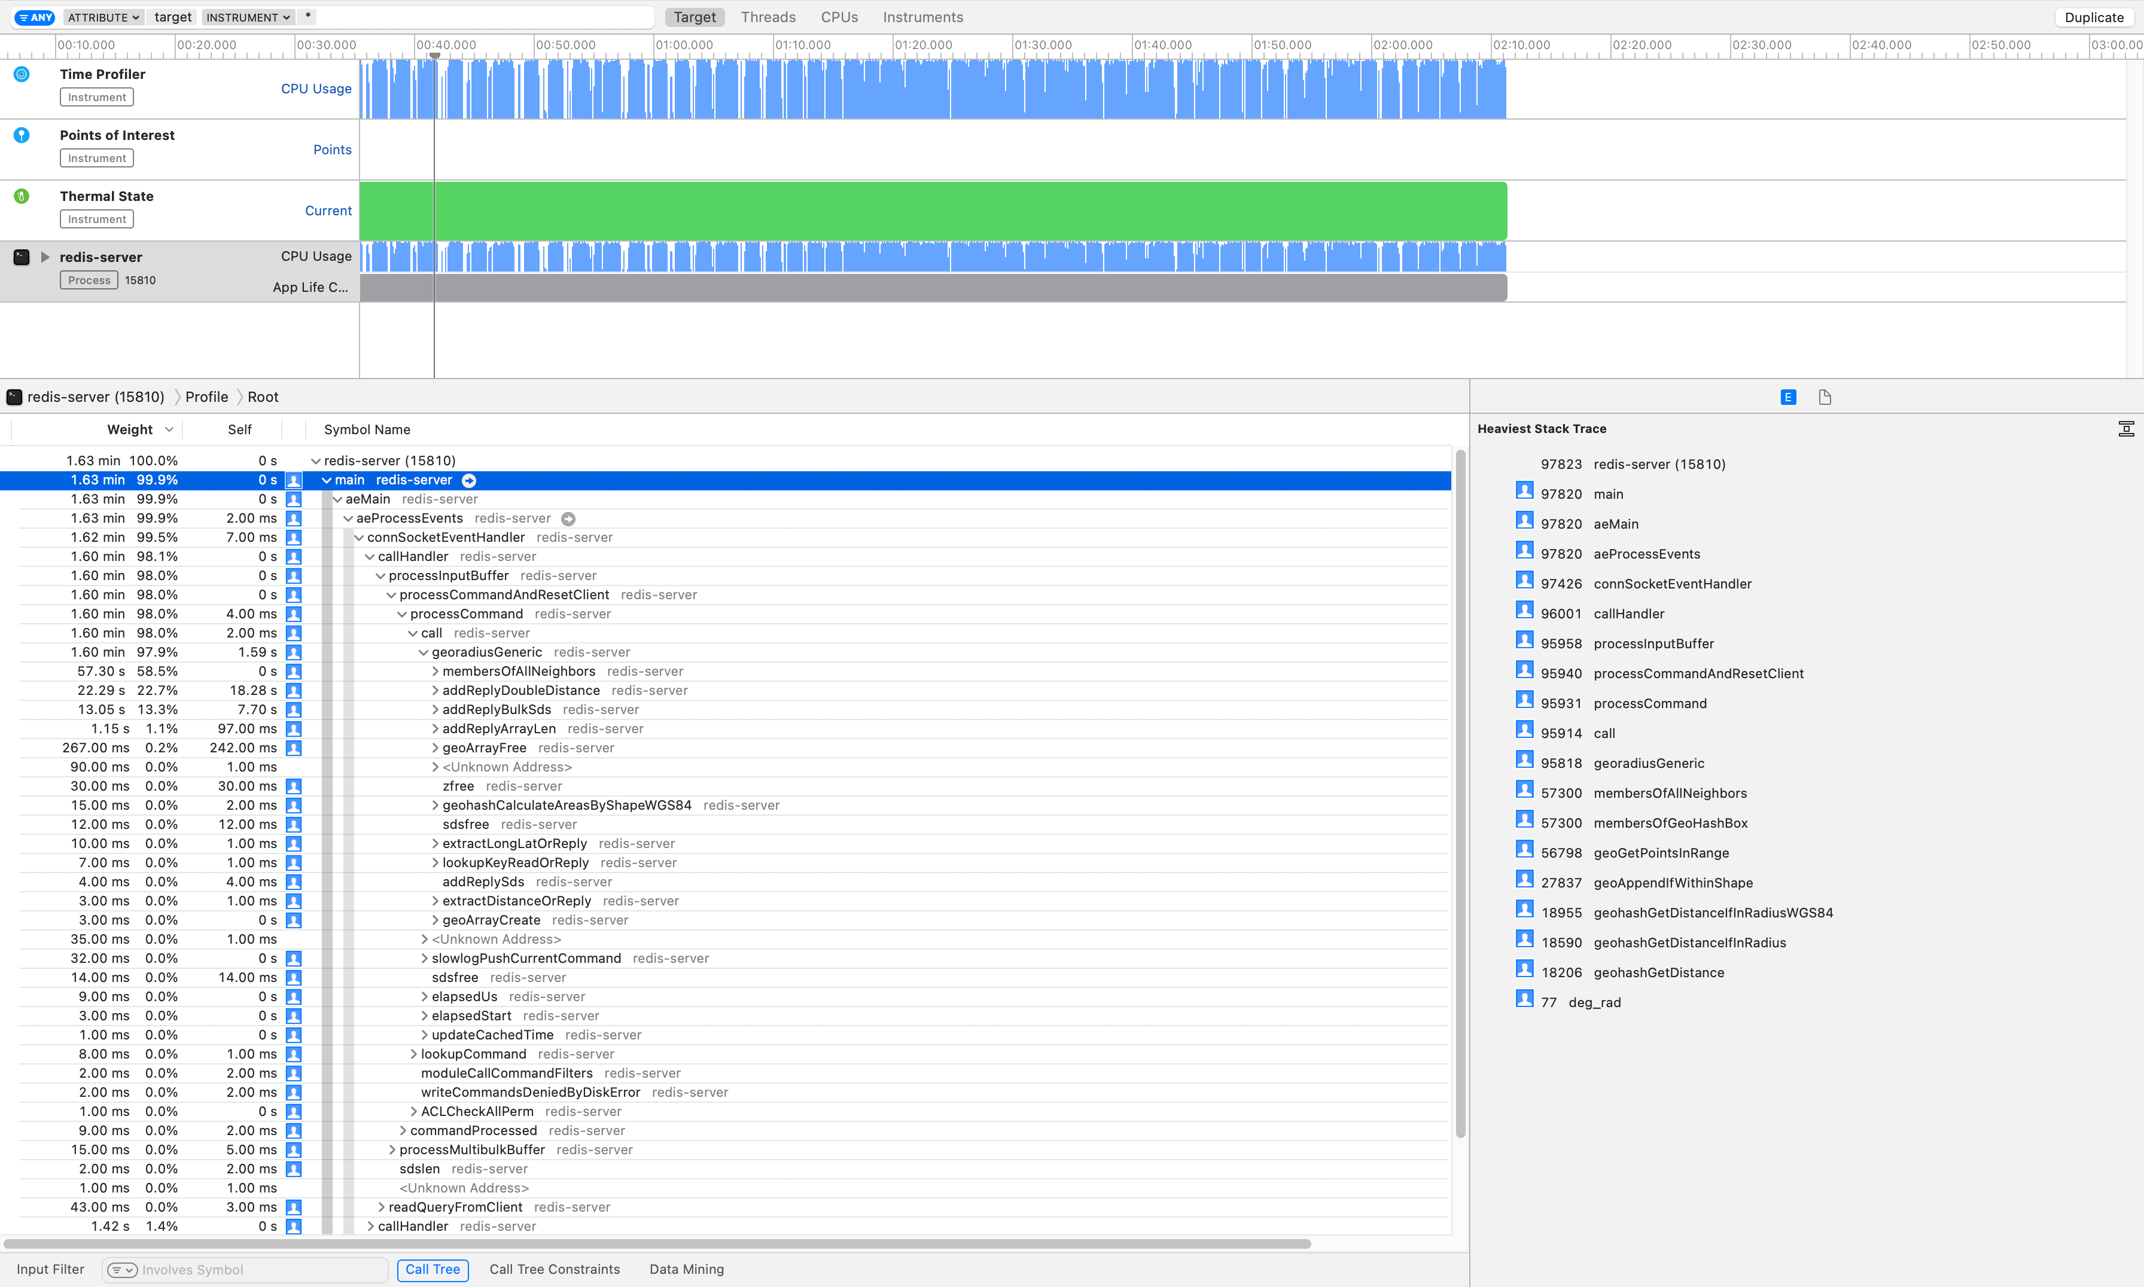
Task: Click the redis-server (15810) breadcrumb
Action: pyautogui.click(x=95, y=397)
